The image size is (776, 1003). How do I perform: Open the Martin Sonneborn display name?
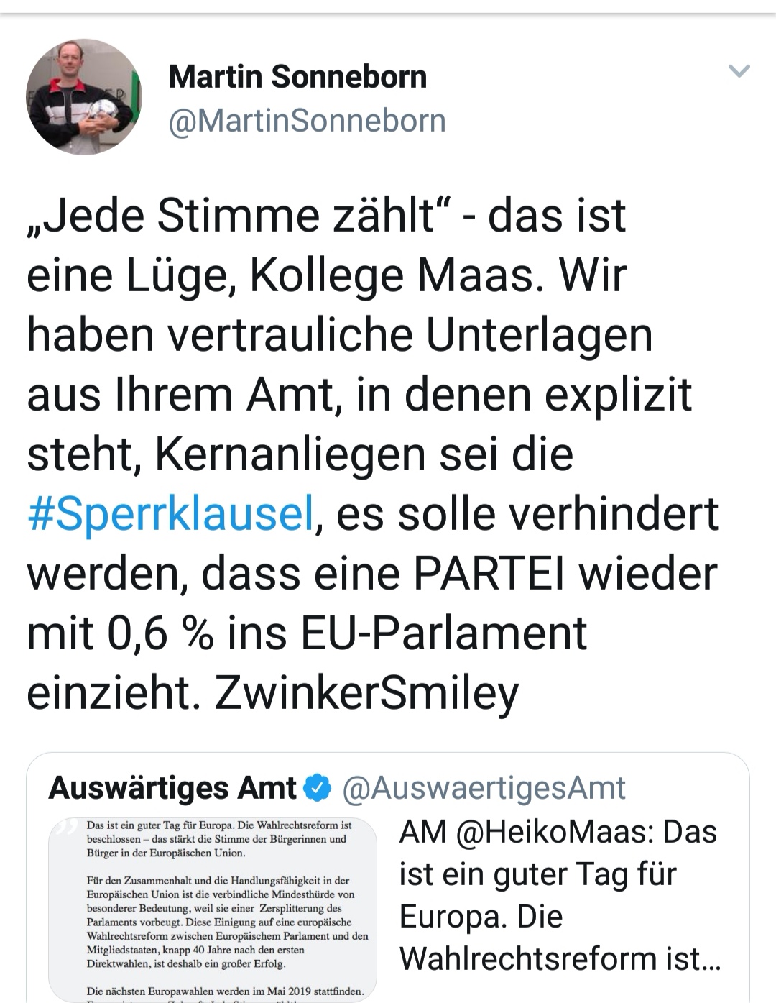(x=297, y=76)
